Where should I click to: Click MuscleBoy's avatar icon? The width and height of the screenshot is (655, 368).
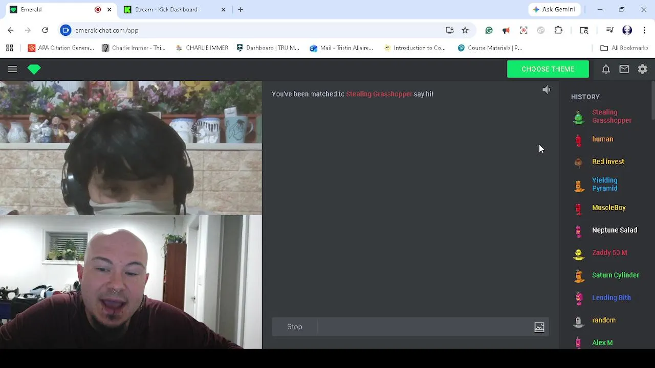click(579, 209)
